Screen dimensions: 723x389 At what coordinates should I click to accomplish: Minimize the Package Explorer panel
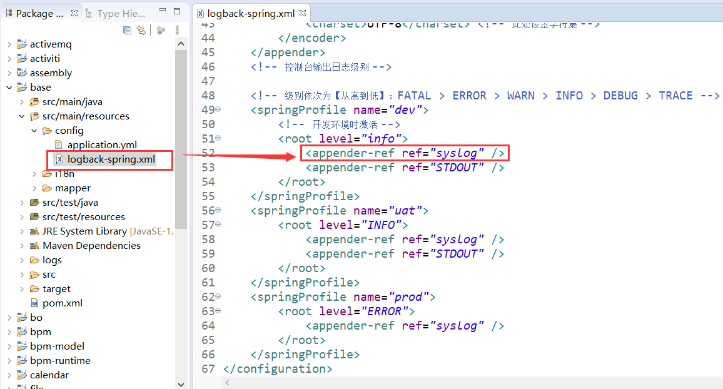[x=163, y=10]
